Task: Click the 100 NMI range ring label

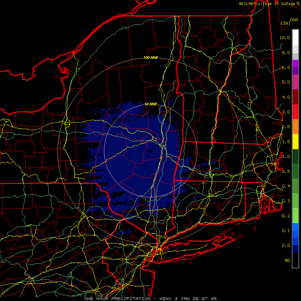Action: 150,58
